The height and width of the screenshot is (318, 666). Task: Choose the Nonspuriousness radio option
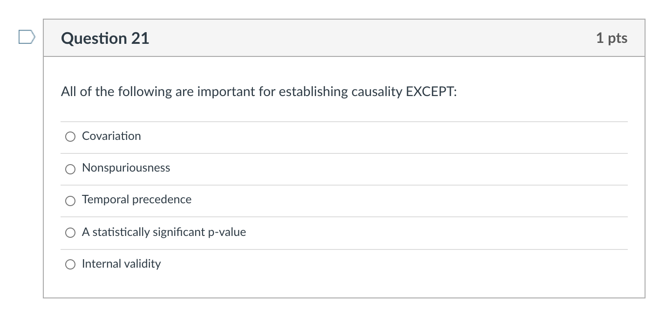click(70, 168)
